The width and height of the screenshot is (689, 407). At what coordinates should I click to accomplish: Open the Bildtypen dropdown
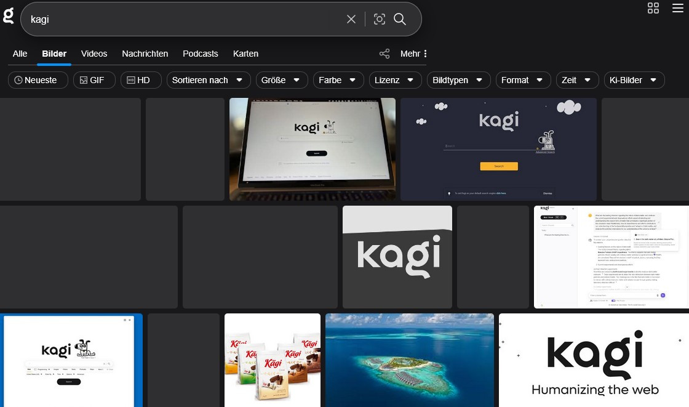click(x=459, y=80)
